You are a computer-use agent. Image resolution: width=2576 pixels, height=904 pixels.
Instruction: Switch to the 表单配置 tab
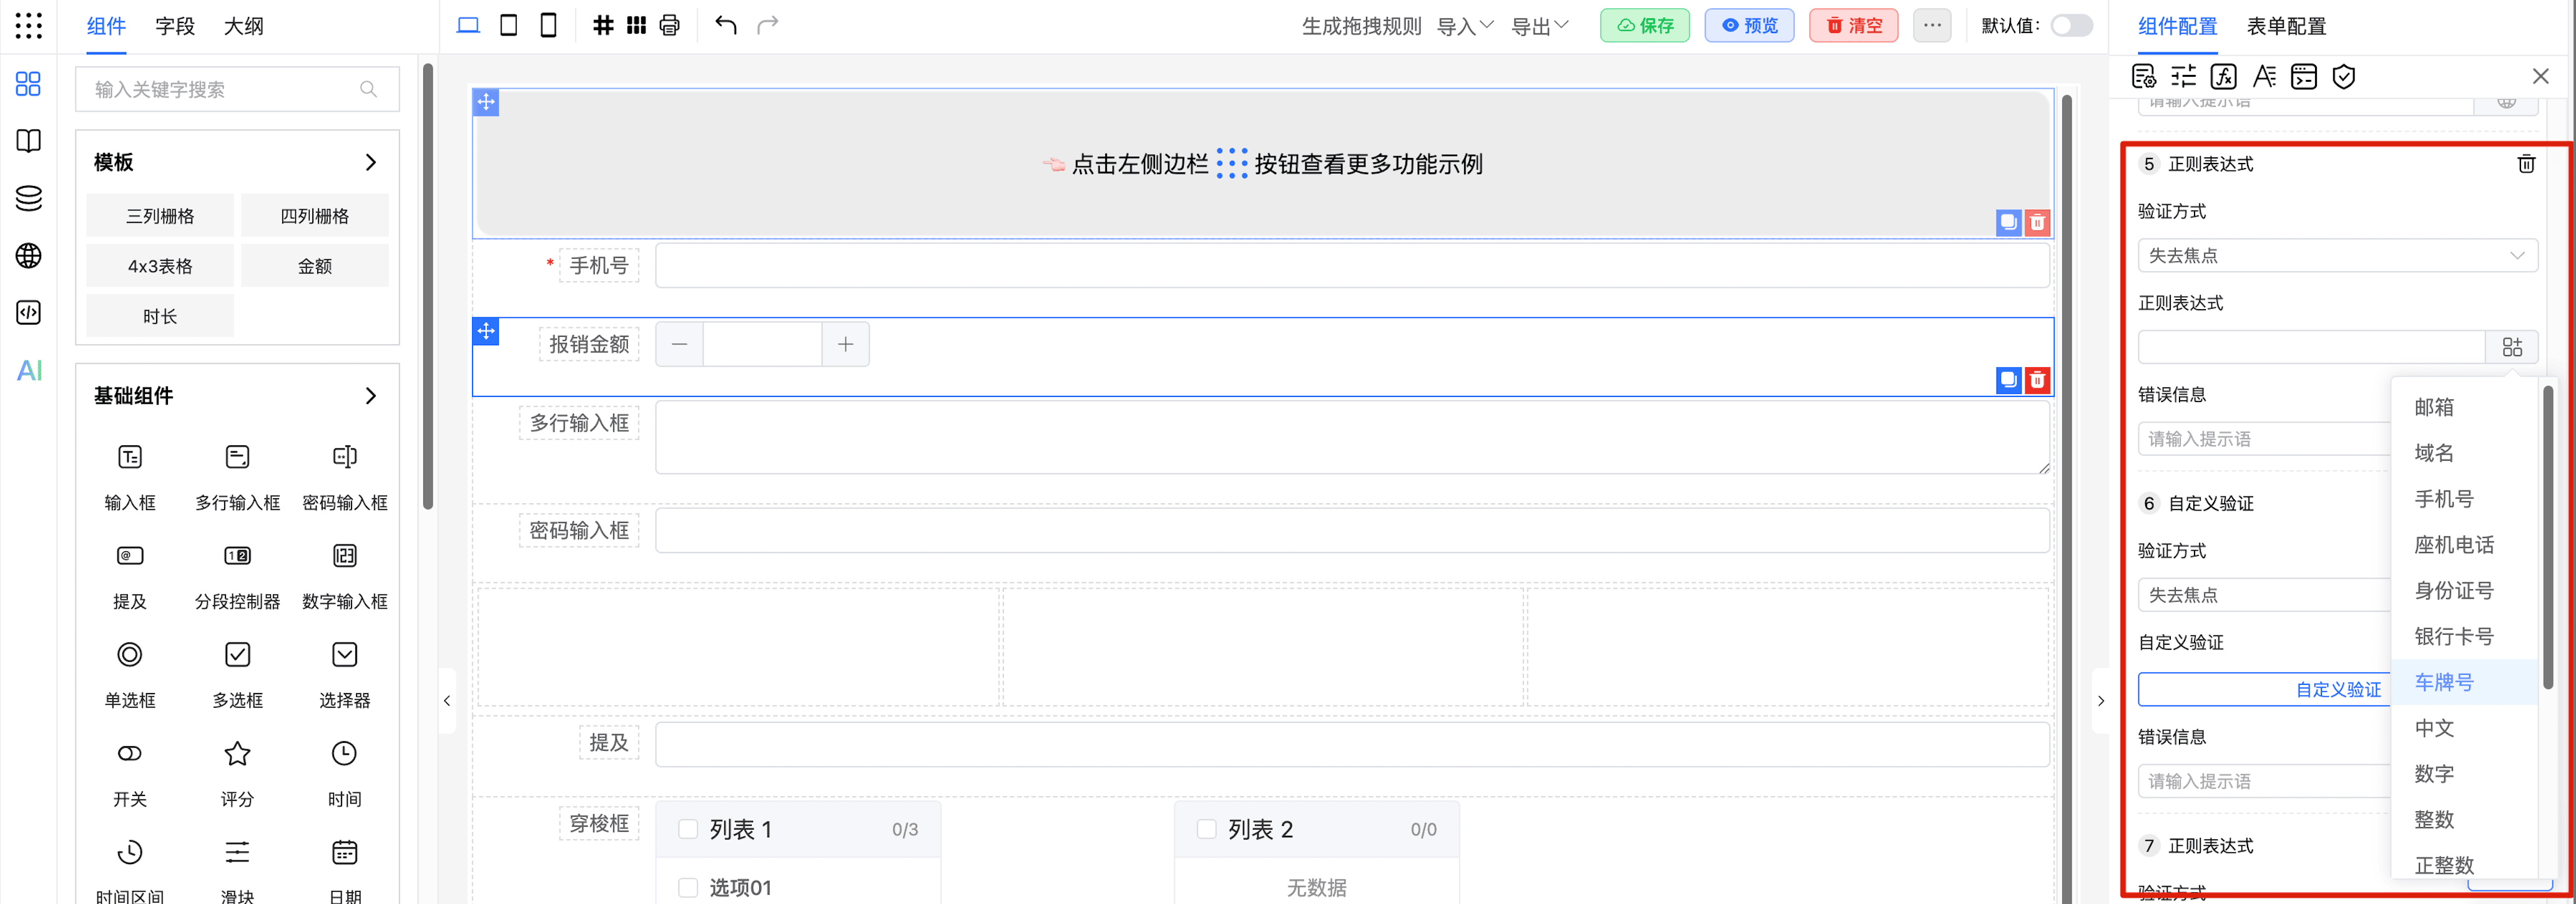[2286, 26]
